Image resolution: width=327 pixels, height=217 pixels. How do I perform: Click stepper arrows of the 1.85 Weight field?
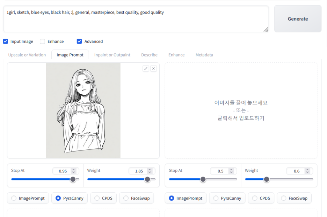(150, 171)
